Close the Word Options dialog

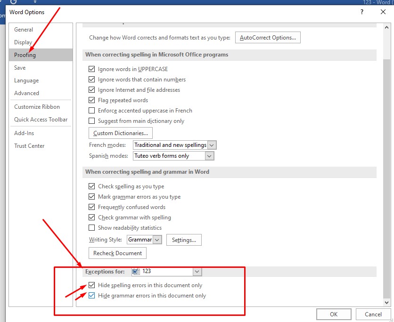pos(383,12)
